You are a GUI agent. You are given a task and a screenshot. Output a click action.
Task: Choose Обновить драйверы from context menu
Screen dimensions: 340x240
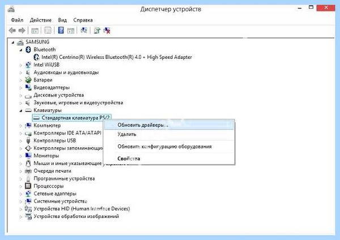[169, 125]
